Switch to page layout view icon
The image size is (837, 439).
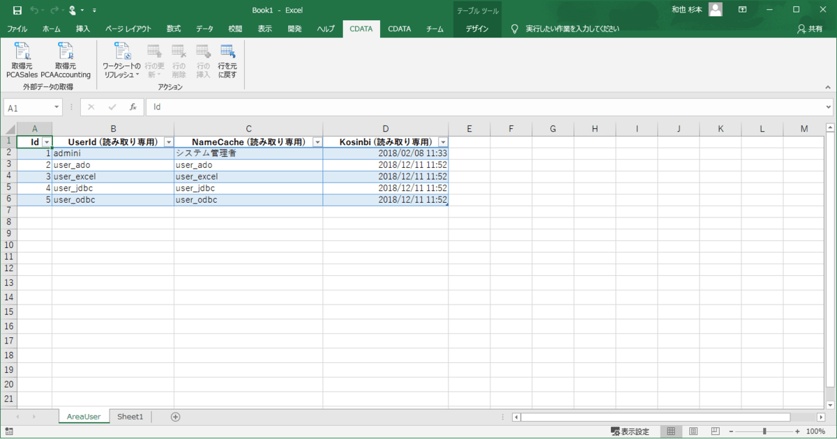693,431
